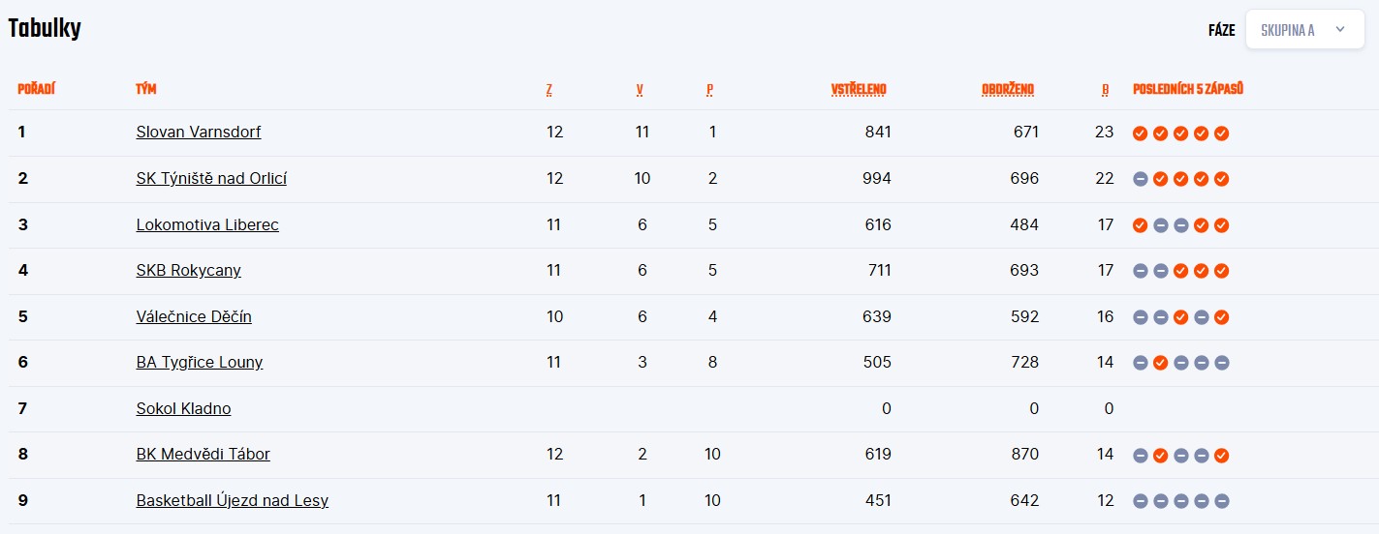Click the Tým column header
This screenshot has height=534, width=1379.
(146, 90)
